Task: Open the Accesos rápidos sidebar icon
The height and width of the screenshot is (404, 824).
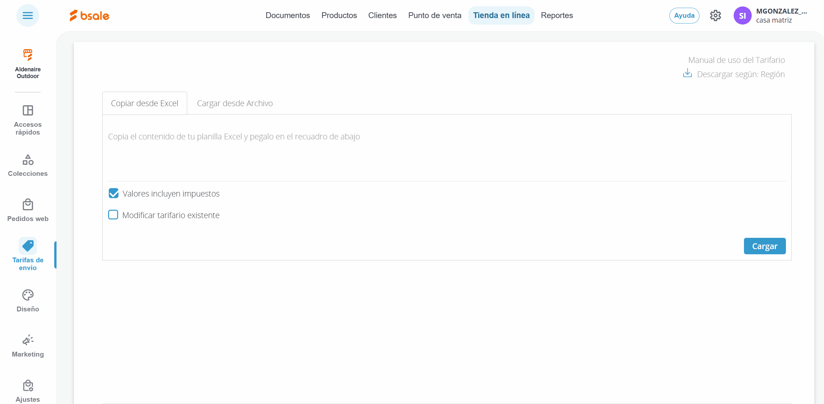Action: coord(28,111)
